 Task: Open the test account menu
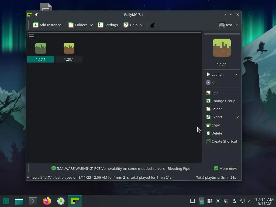[x=228, y=25]
